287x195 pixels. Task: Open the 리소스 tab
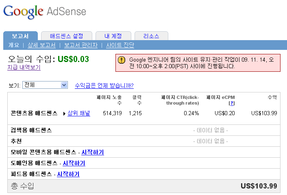click(x=151, y=36)
